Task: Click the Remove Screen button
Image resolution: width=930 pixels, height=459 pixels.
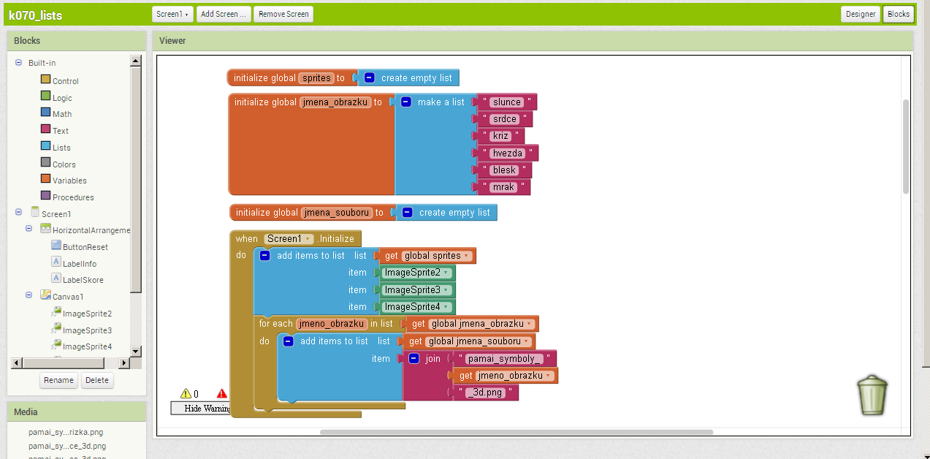Action: 283,14
